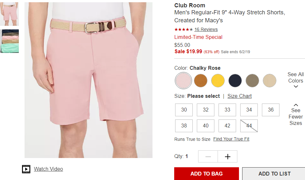Select size 30

point(184,110)
